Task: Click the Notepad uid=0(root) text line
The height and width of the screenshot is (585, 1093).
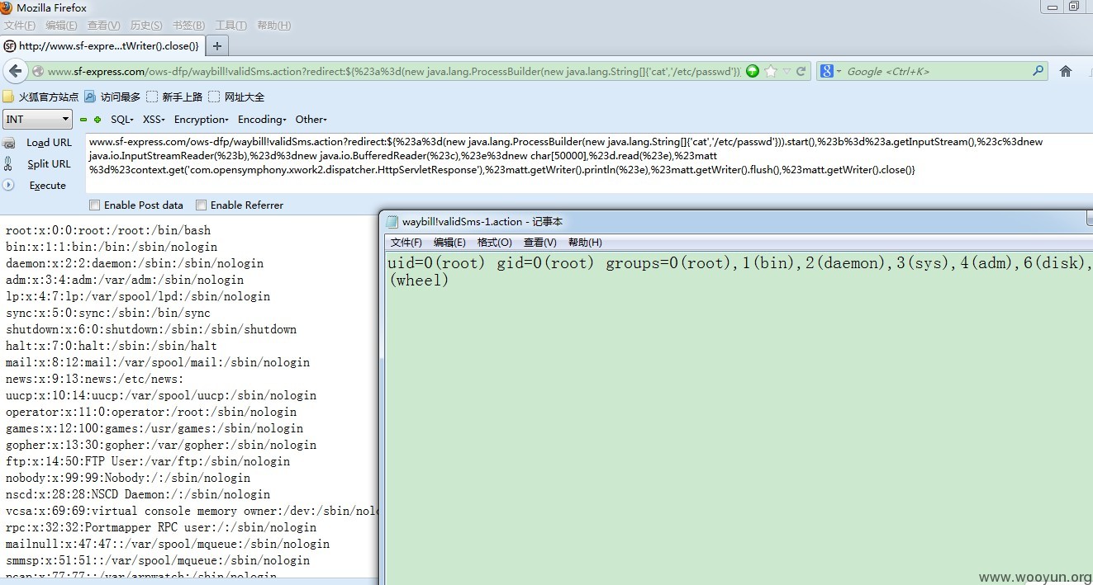Action: click(x=739, y=263)
